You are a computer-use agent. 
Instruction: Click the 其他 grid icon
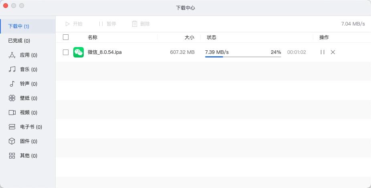pos(12,156)
